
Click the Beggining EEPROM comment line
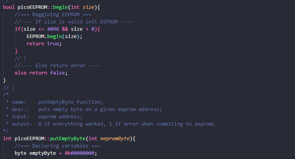click(53, 15)
